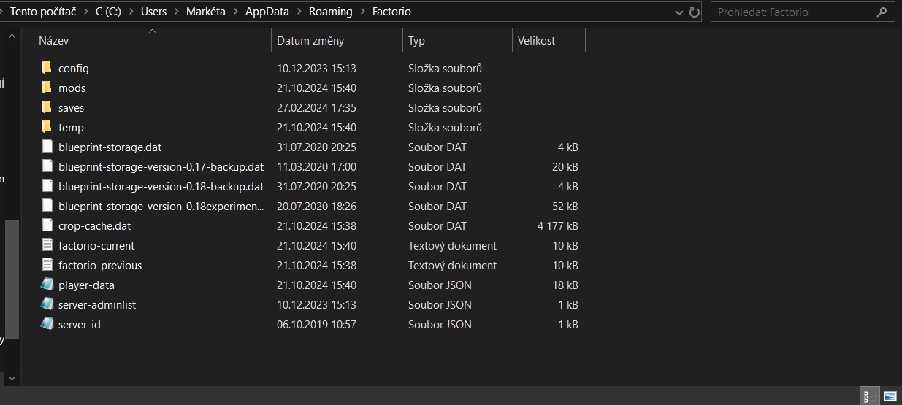Viewport: 902px width, 405px height.
Task: Switch to large thumbnails view icon
Action: point(890,397)
